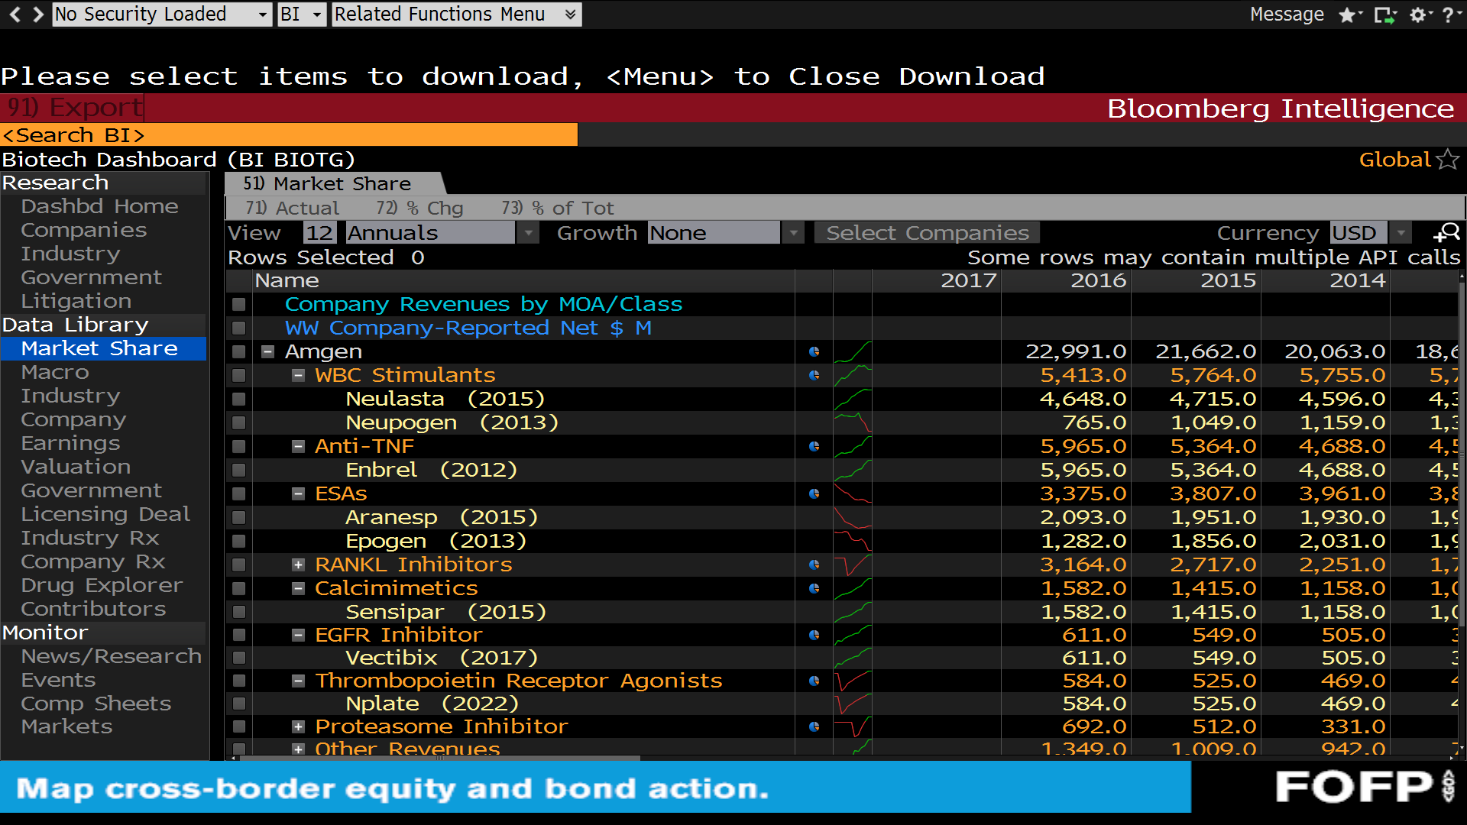Viewport: 1467px width, 825px height.
Task: Click pie chart icon in Anti-TNF row
Action: pyautogui.click(x=814, y=446)
